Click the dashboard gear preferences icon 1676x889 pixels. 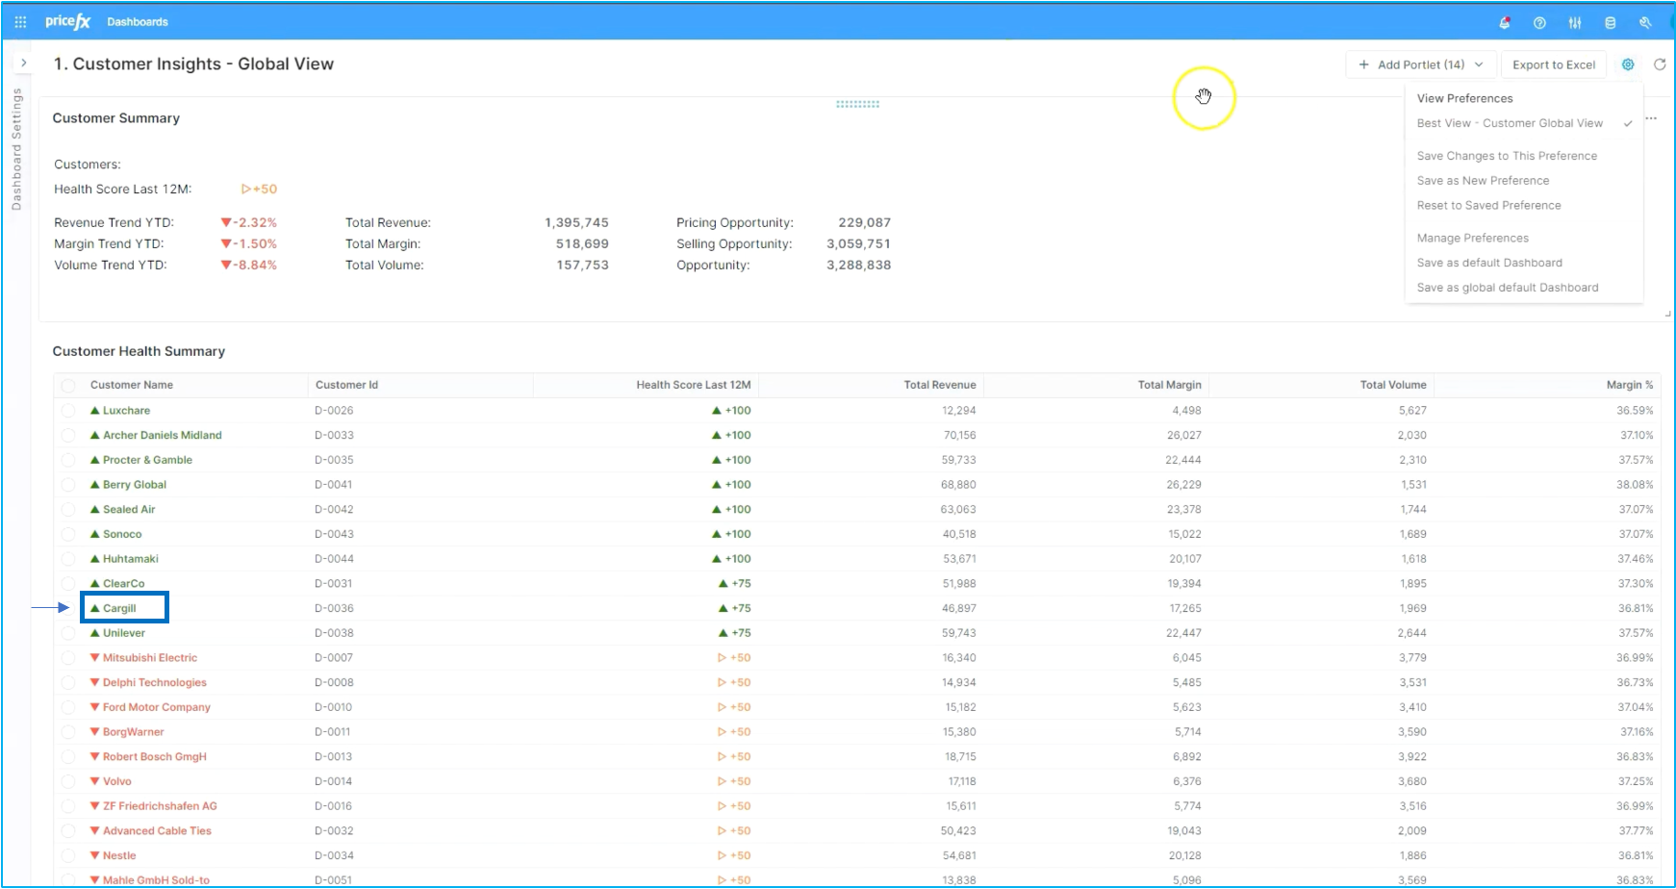point(1628,64)
